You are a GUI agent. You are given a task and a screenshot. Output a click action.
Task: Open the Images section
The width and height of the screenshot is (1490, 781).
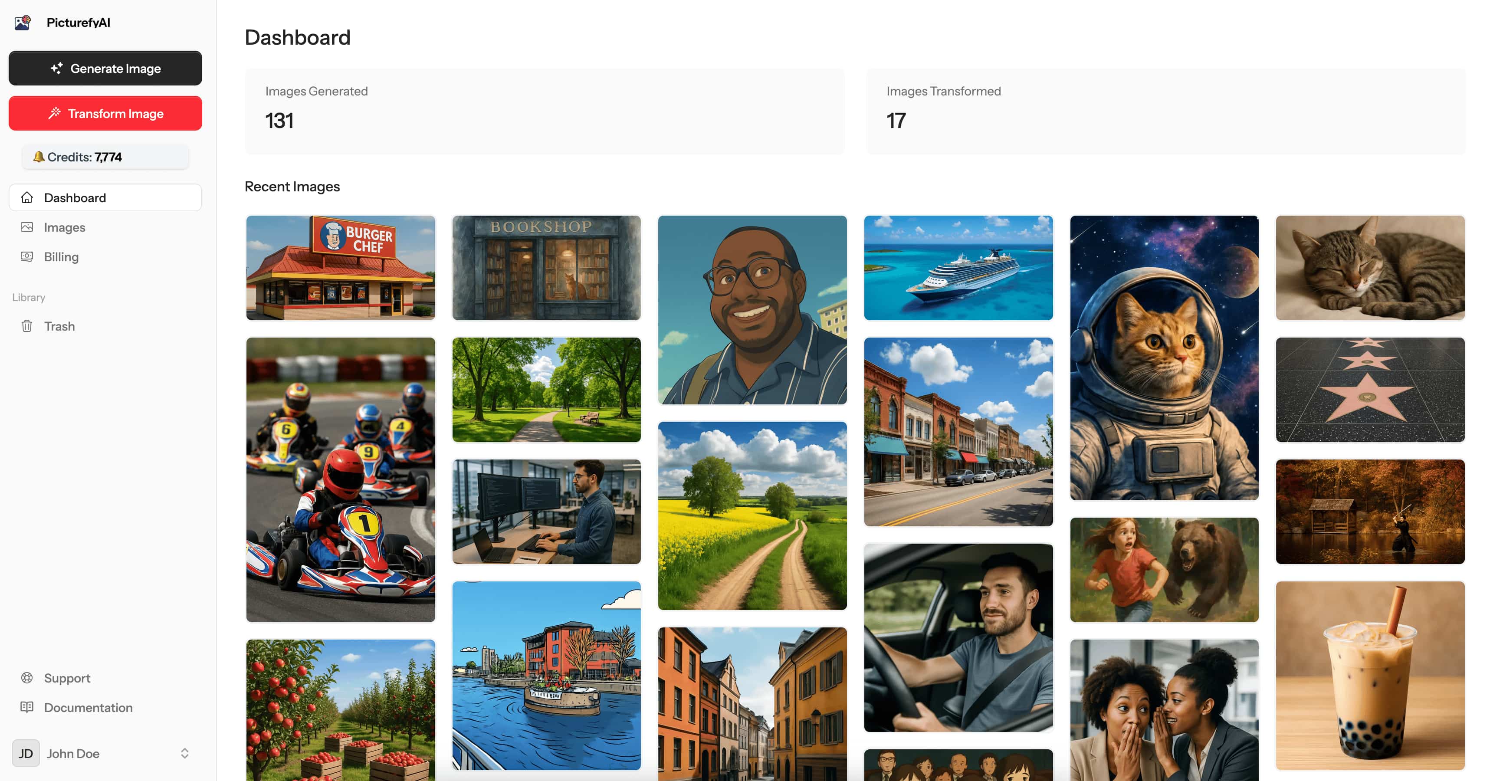65,227
